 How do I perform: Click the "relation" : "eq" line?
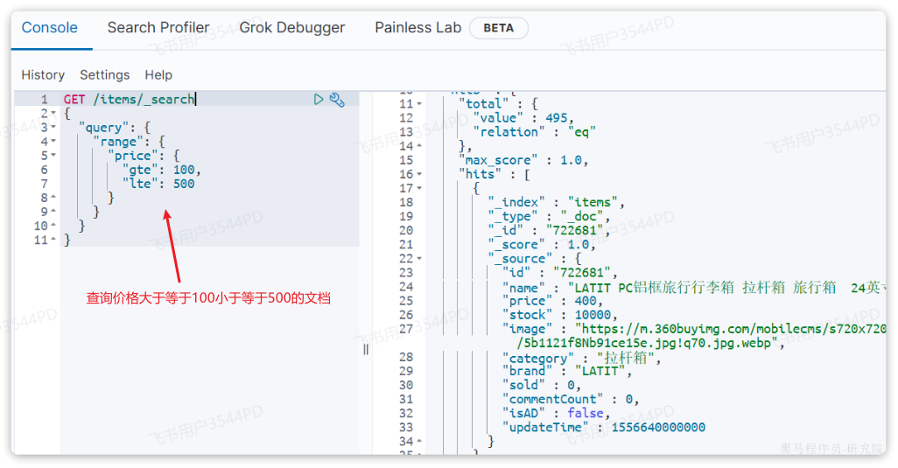534,132
